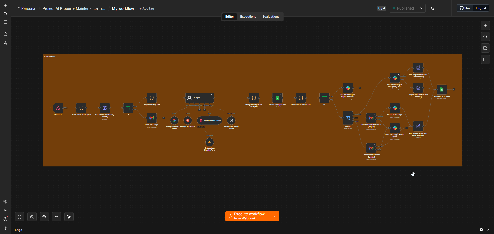Click the create new plus icon in left sidebar
The height and width of the screenshot is (234, 494).
click(x=5, y=6)
